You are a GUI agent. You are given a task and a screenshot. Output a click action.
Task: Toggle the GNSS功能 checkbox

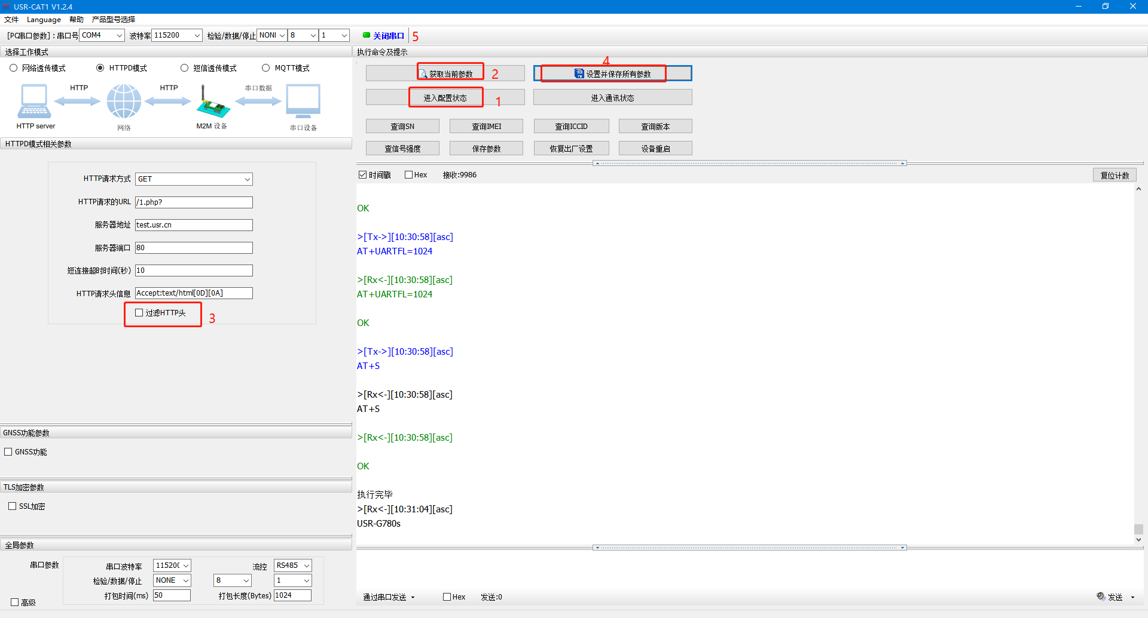pyautogui.click(x=8, y=452)
